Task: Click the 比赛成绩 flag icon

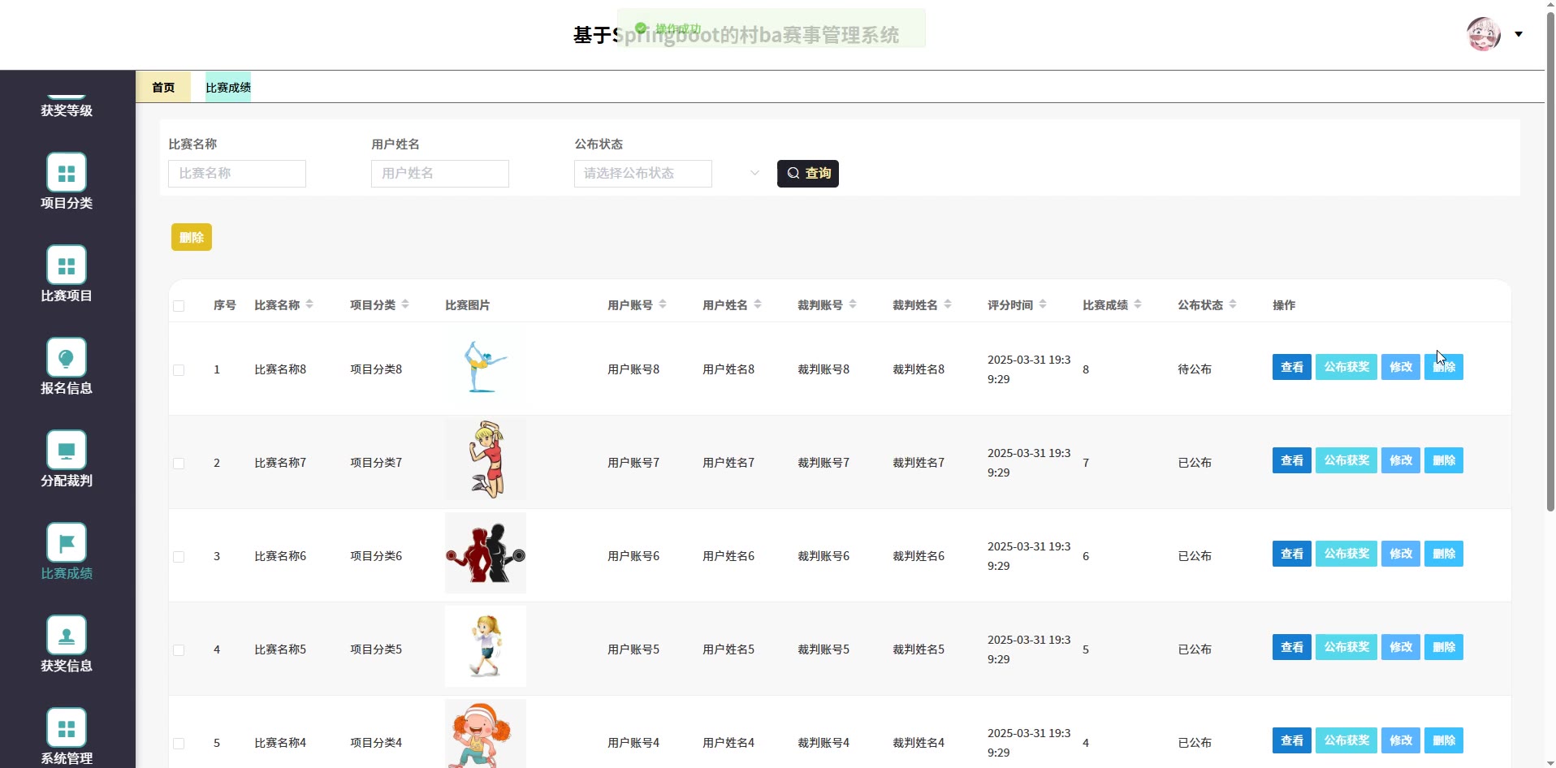Action: (x=67, y=543)
